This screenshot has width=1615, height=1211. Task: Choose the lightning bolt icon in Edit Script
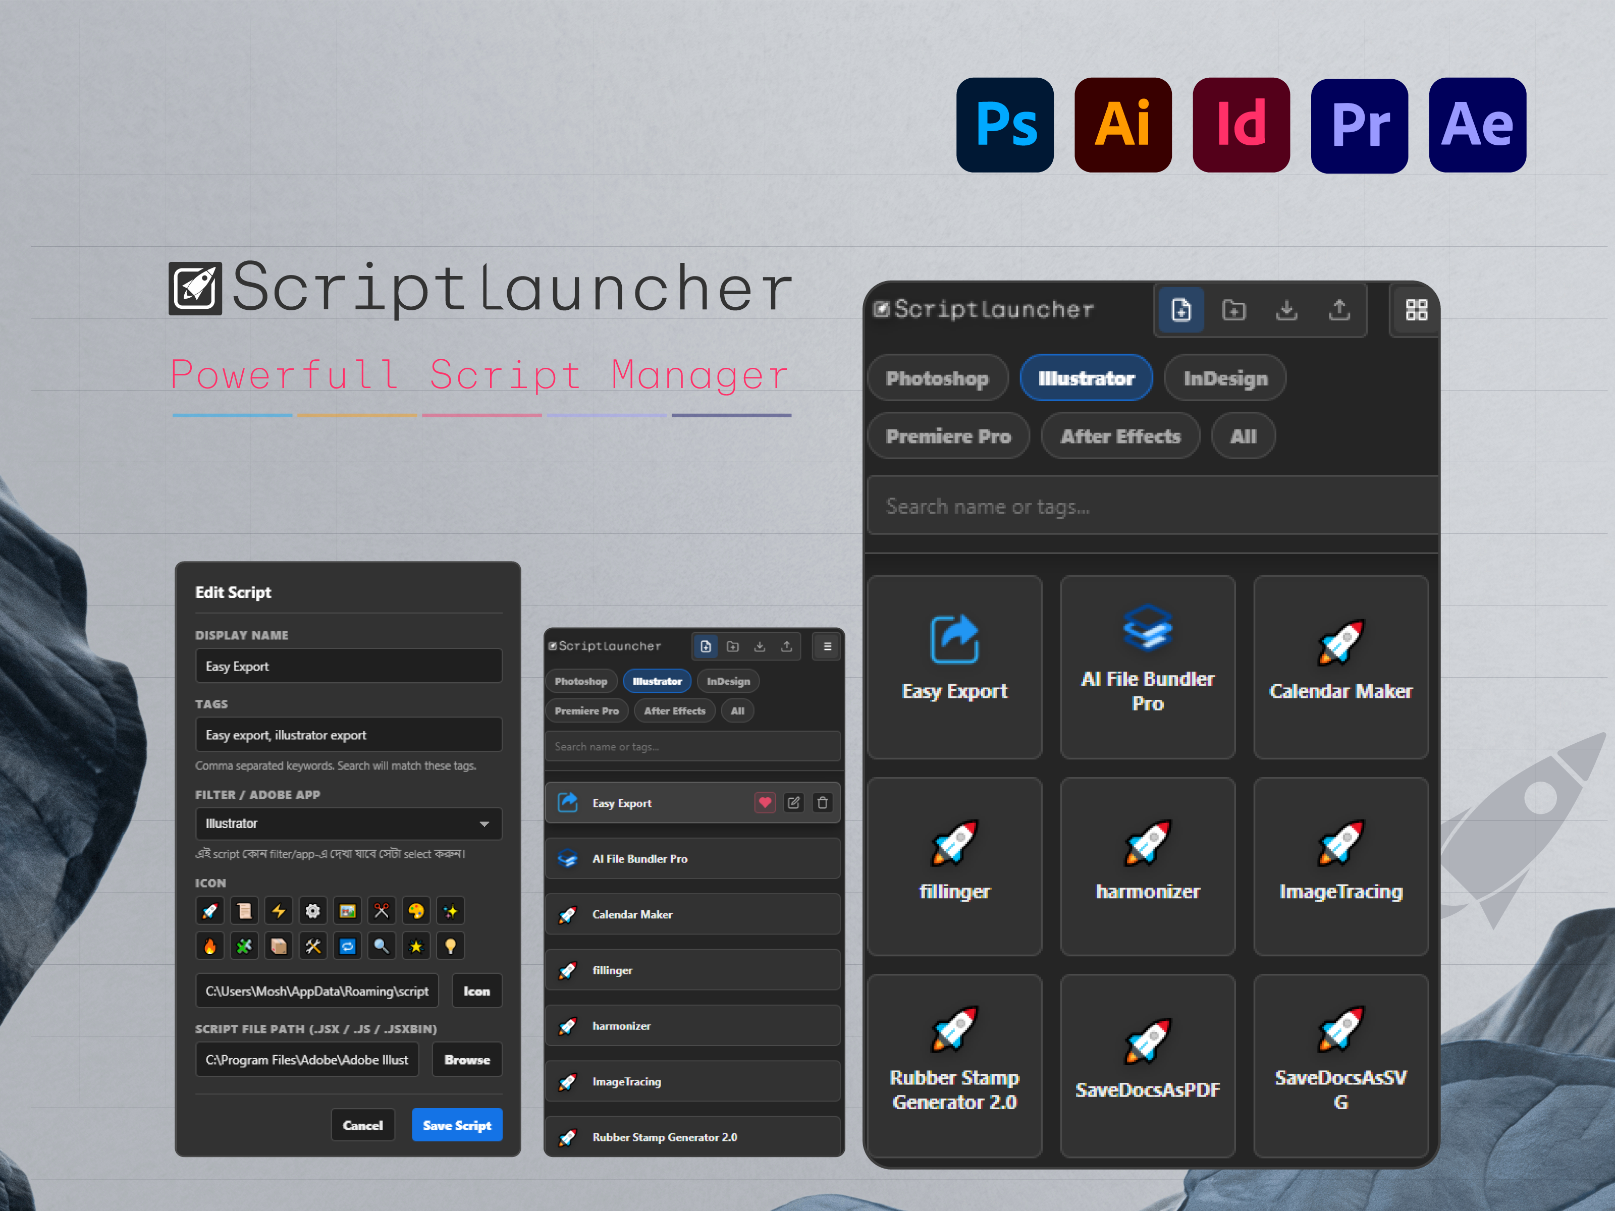(278, 911)
